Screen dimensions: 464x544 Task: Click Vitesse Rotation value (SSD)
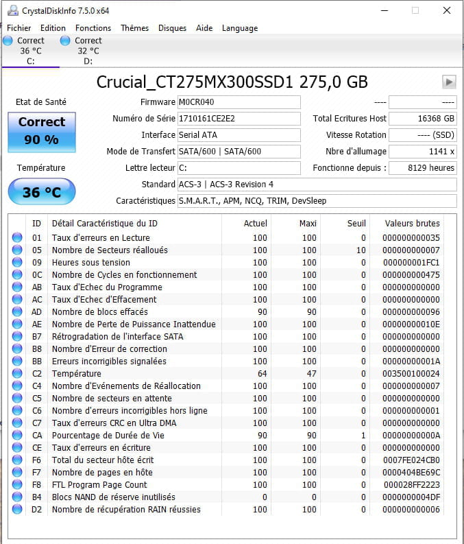(423, 135)
